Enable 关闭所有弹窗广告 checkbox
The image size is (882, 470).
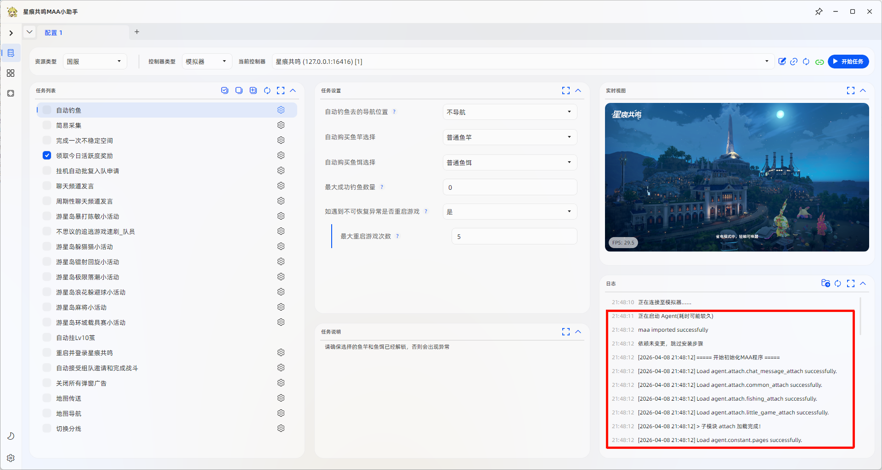47,383
